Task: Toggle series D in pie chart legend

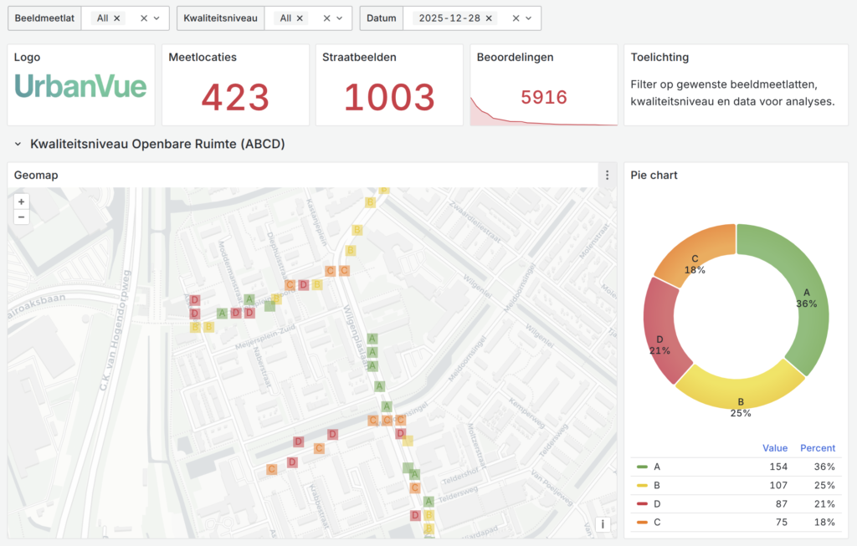Action: (x=656, y=503)
